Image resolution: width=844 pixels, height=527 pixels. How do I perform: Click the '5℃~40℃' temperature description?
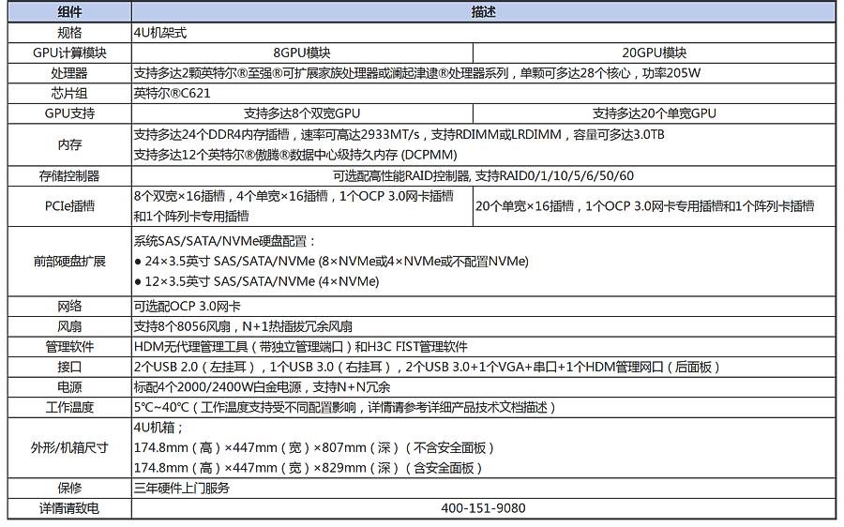pyautogui.click(x=345, y=408)
